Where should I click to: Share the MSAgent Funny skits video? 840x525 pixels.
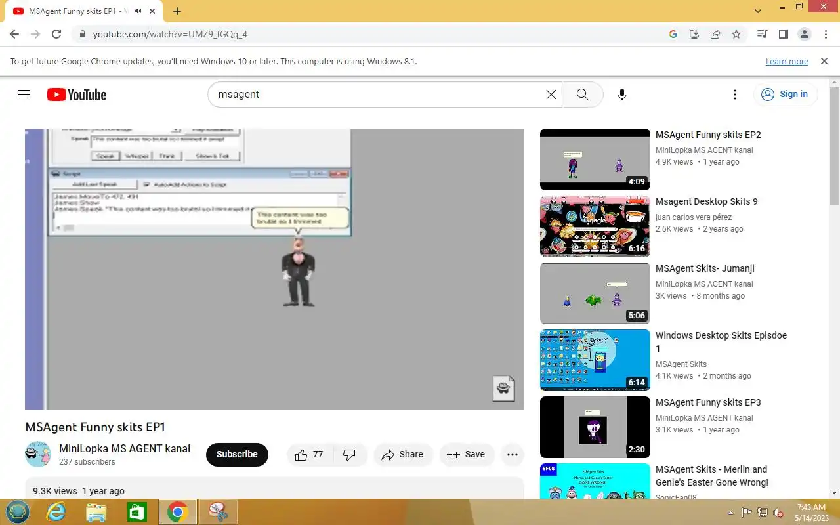[x=402, y=454]
